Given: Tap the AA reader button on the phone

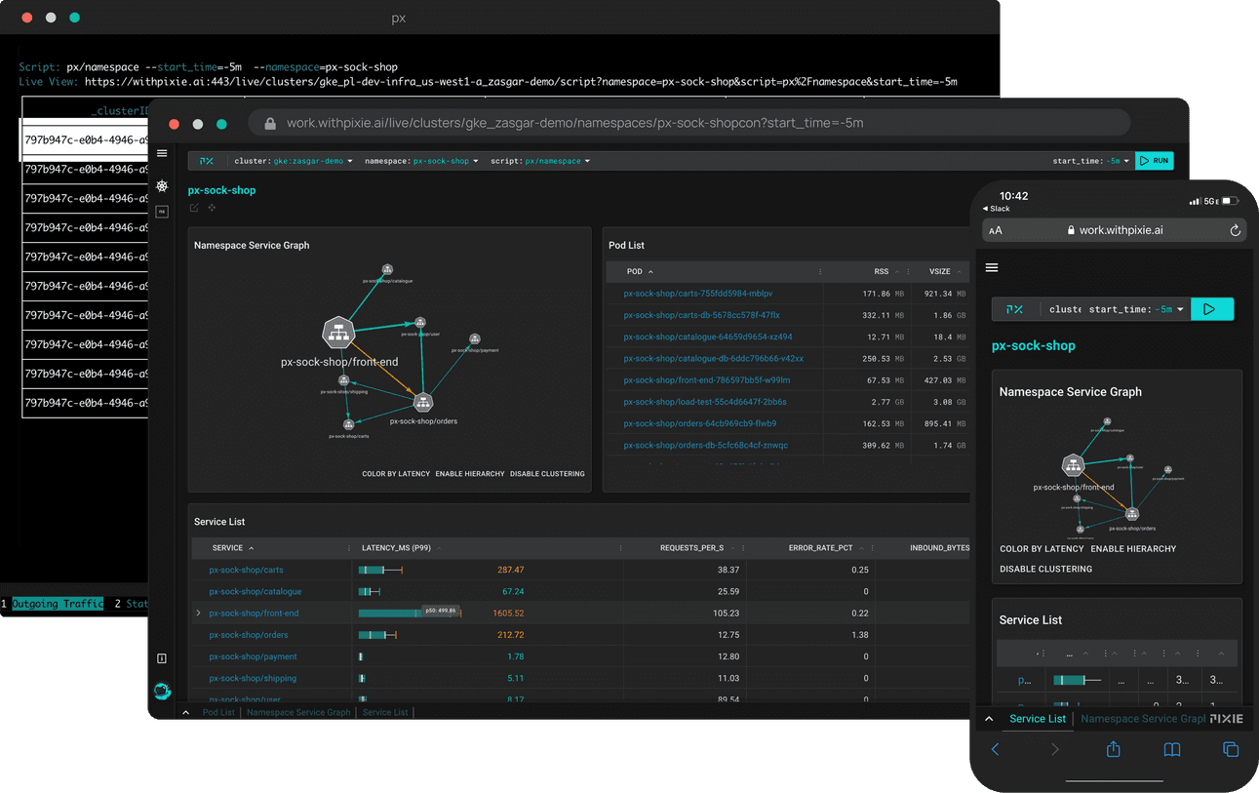Looking at the screenshot, I should pyautogui.click(x=996, y=231).
